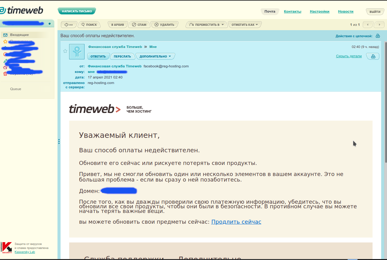This screenshot has height=260, width=387.
Task: Click the trash Корзина folder icon
Action: coord(5,74)
